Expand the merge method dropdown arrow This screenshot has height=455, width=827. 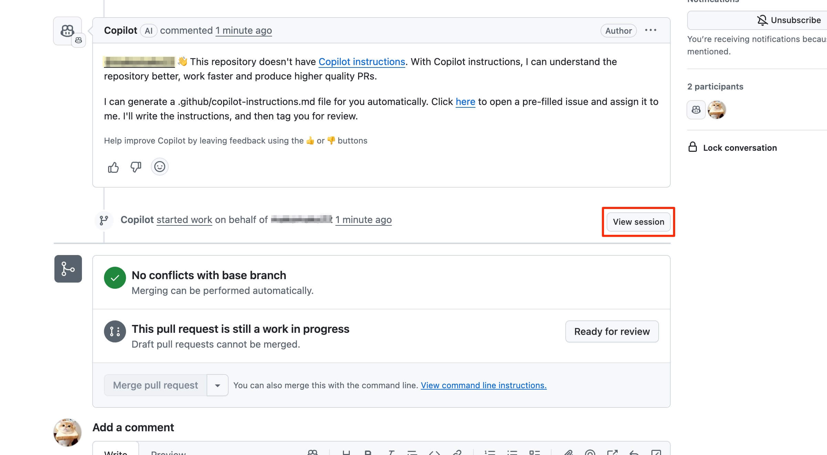coord(217,385)
